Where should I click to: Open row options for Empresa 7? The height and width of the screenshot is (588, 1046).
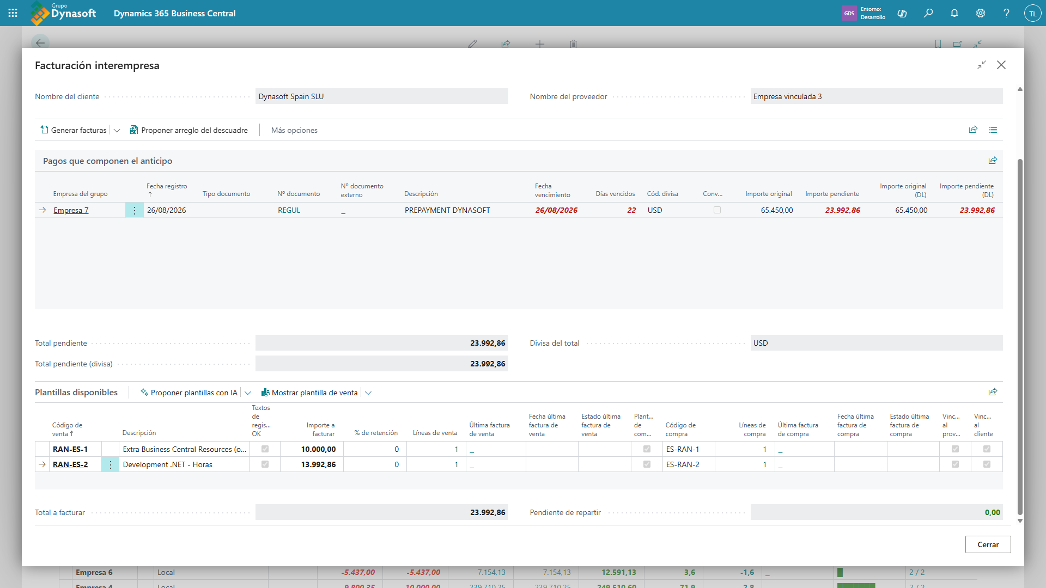[135, 210]
